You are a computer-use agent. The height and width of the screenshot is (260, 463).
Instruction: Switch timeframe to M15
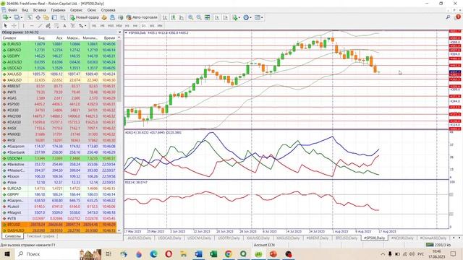111,26
